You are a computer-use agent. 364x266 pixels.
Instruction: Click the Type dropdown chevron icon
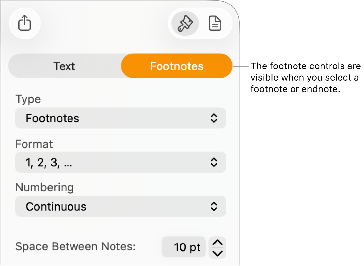pyautogui.click(x=214, y=118)
